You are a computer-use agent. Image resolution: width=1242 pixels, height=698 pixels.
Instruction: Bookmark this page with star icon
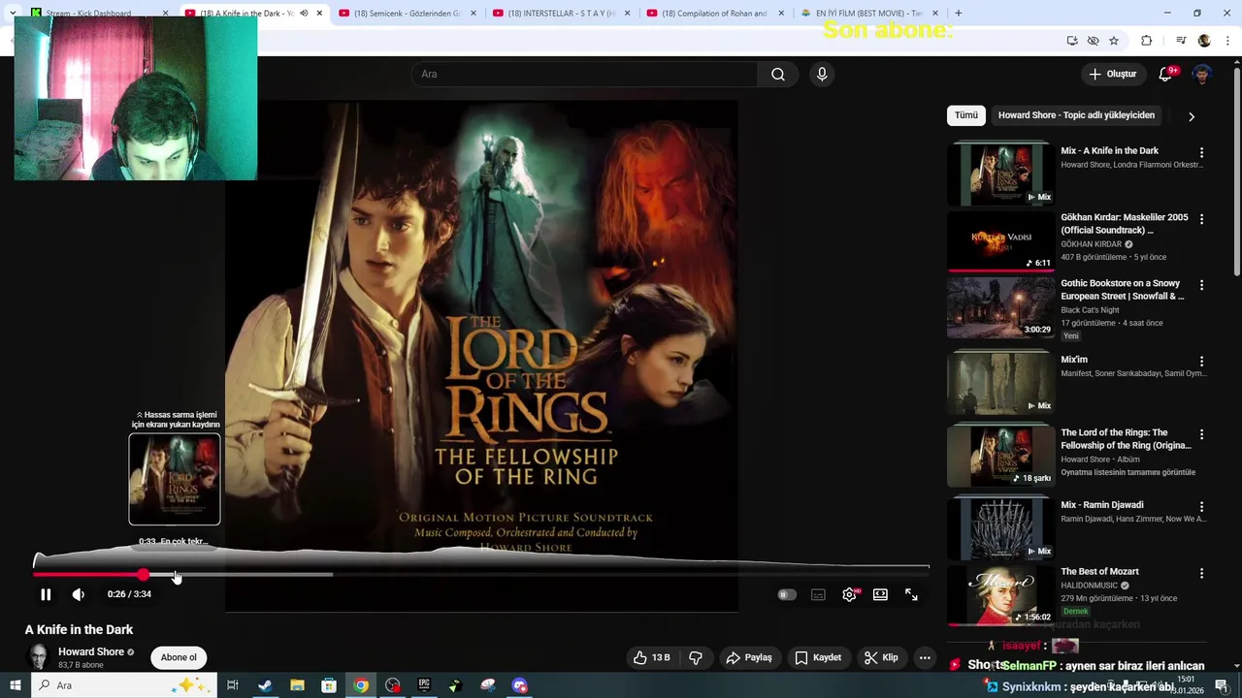click(1114, 41)
